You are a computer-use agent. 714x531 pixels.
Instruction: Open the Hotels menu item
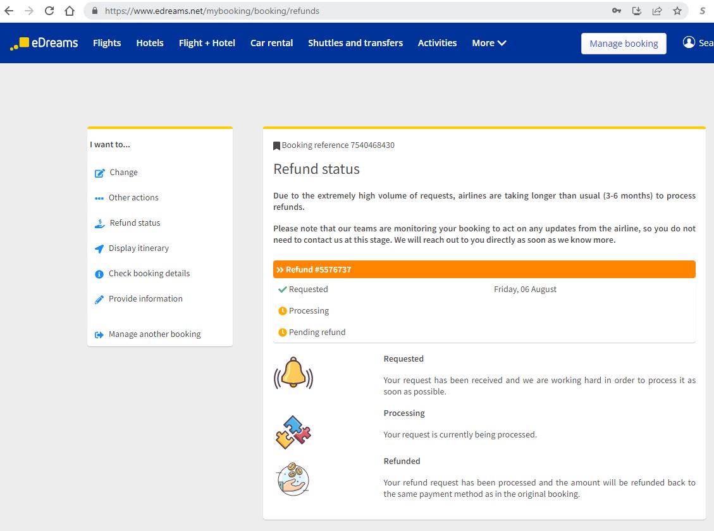point(150,43)
